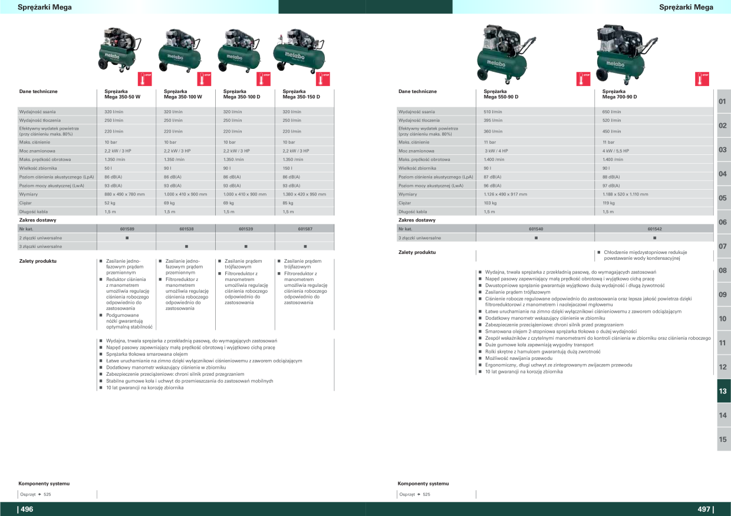731x516 pixels.
Task: Click the thermal stop icon beside Mega 350-100 D
Action: (264, 78)
